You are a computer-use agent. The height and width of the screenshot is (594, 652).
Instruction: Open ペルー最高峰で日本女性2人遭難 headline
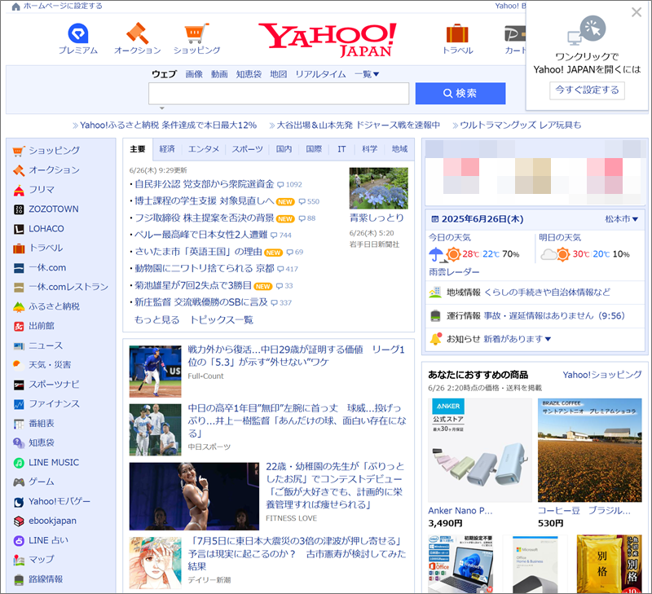coord(200,235)
